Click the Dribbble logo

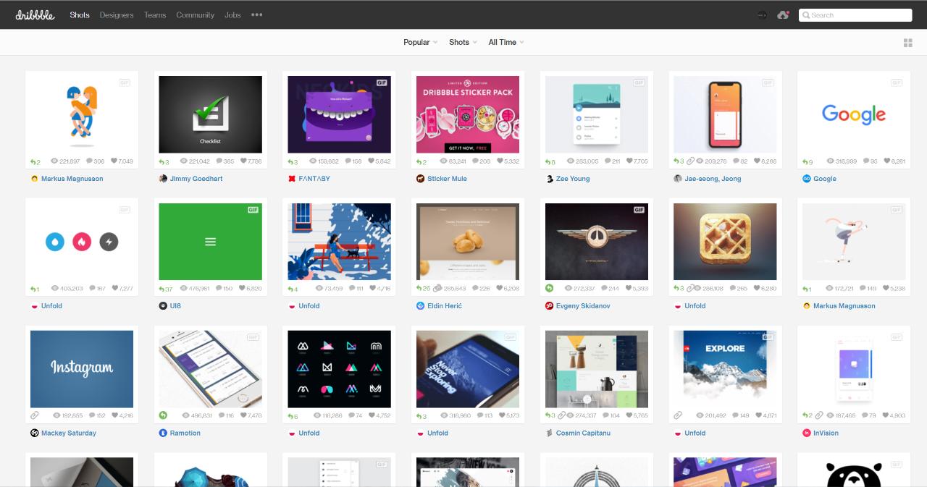(x=35, y=14)
